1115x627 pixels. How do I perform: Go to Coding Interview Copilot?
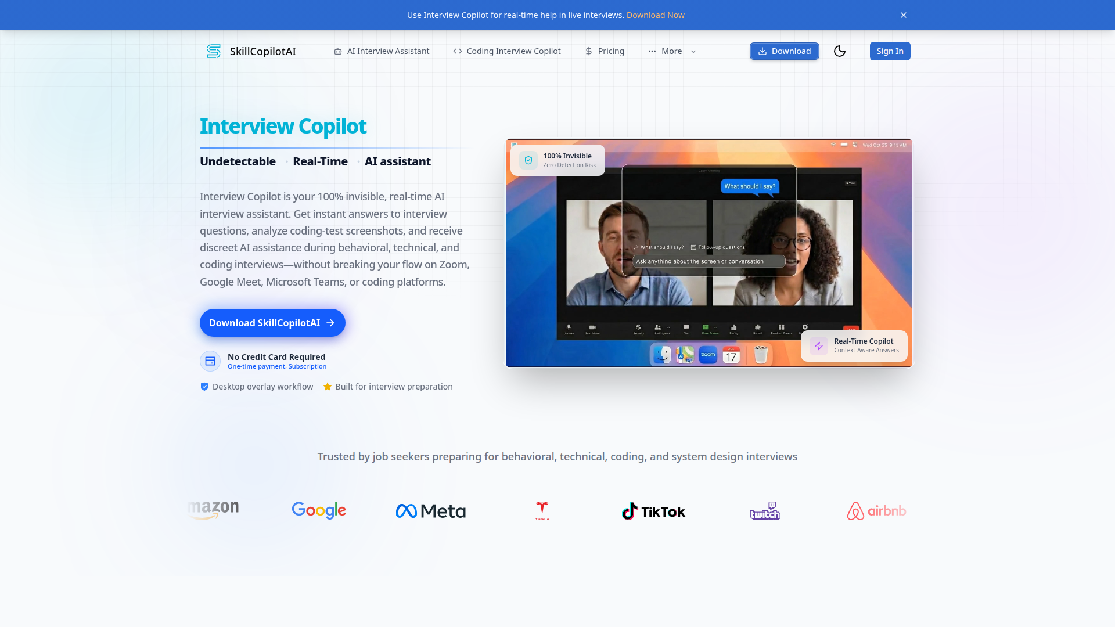[x=507, y=51]
